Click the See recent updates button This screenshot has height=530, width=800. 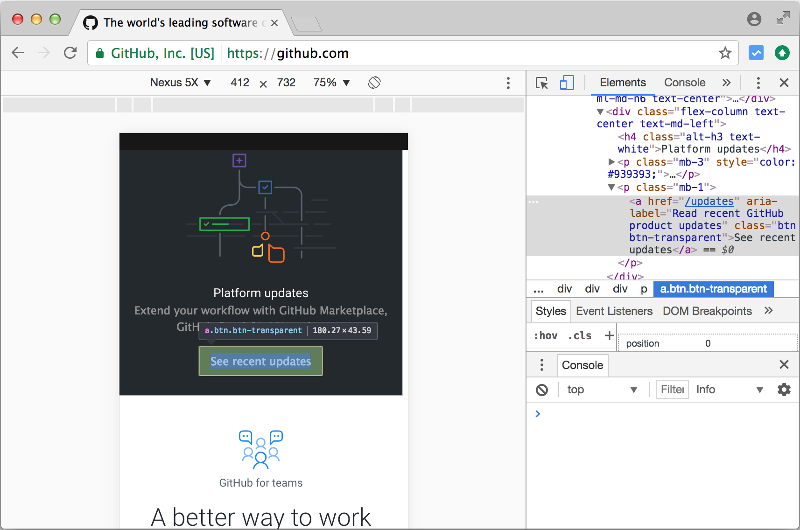click(260, 361)
